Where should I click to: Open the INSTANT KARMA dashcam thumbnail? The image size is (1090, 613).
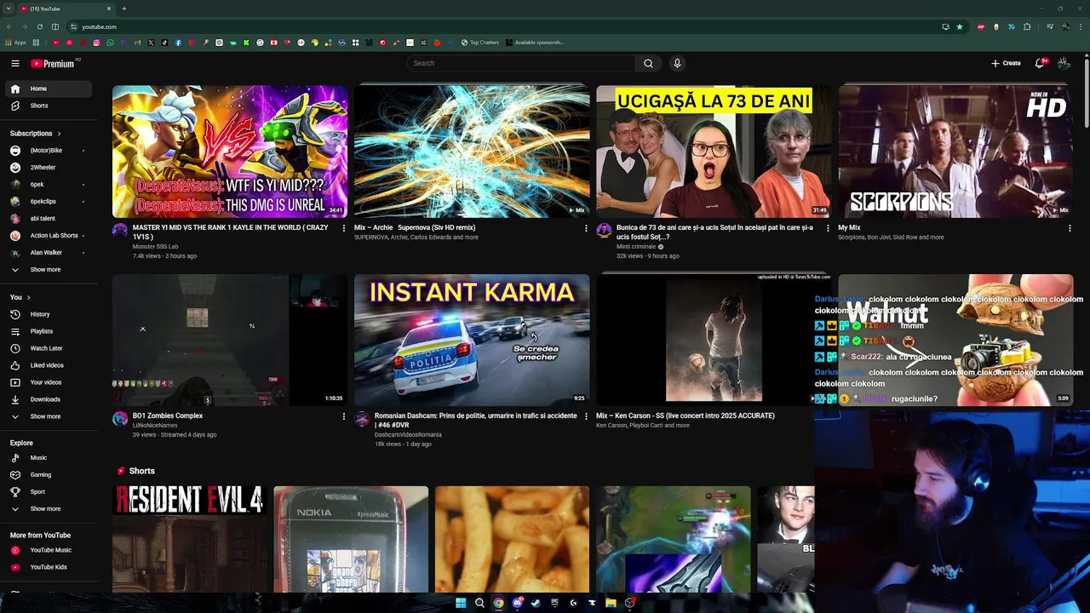472,340
